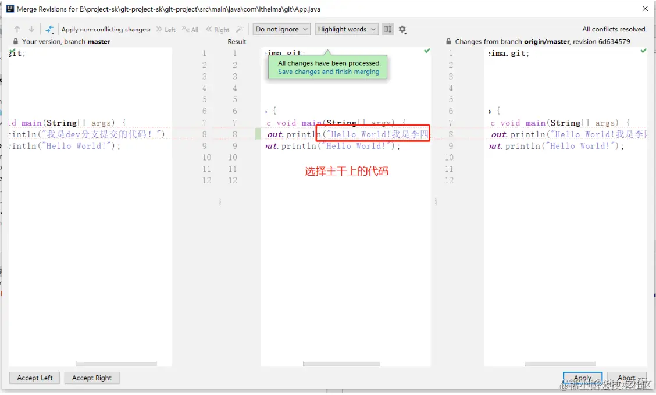This screenshot has width=656, height=395.
Task: Open the compare contents icon menu
Action: 50,29
